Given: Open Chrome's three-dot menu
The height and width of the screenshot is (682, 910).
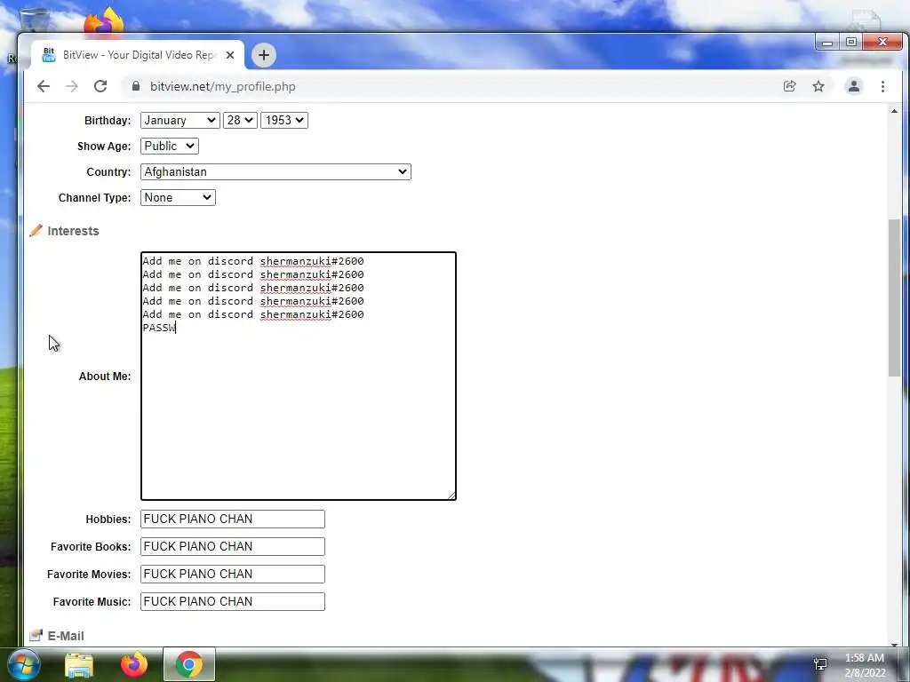Looking at the screenshot, I should click(882, 86).
